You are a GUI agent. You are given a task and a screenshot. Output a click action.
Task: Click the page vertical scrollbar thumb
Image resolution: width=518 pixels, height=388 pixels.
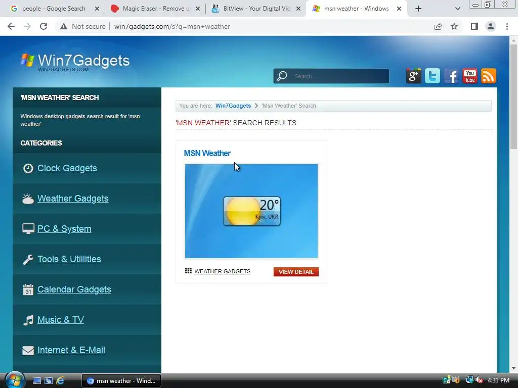click(513, 96)
